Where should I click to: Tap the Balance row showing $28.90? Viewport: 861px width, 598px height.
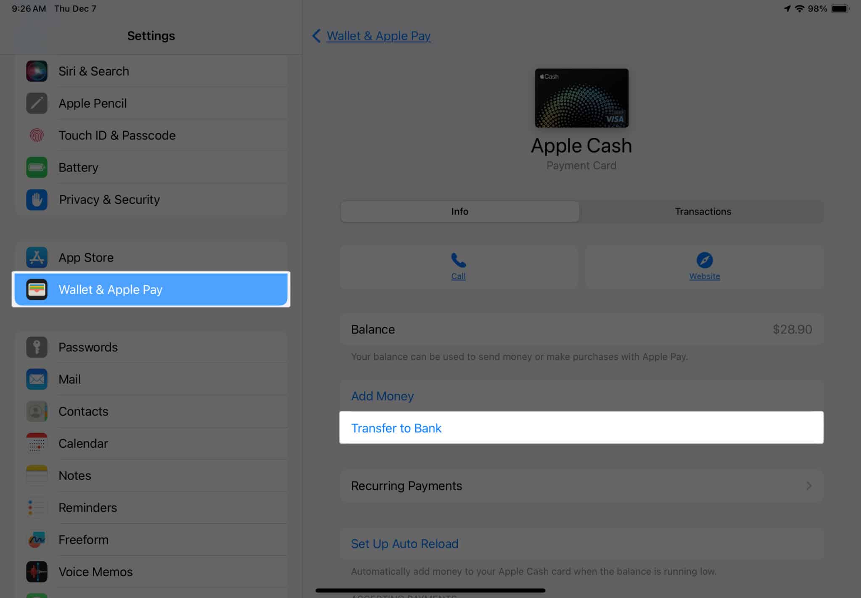pyautogui.click(x=581, y=329)
